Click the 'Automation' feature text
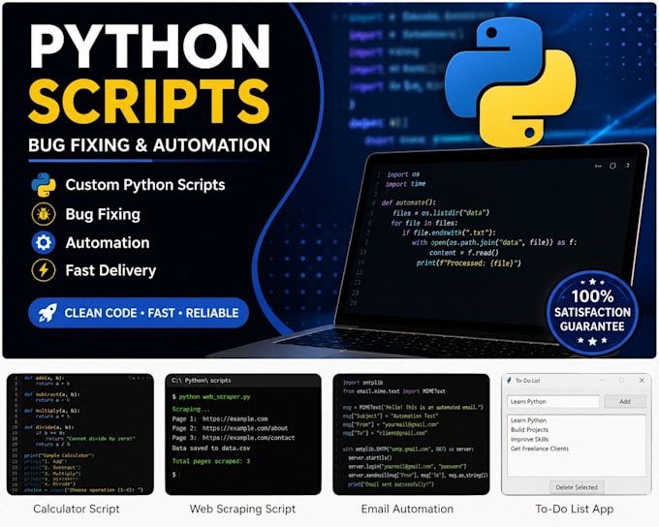 pos(108,243)
